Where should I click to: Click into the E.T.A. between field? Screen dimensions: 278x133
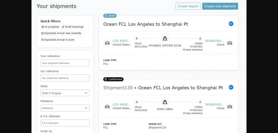point(65,123)
